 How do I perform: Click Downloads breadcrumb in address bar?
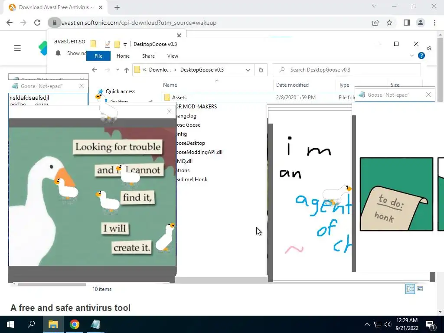(x=160, y=70)
